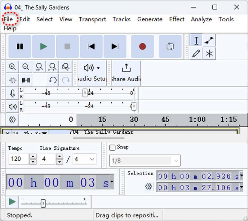Click the playback speed slider
Viewport: 248px width, 221px height.
[x=43, y=203]
